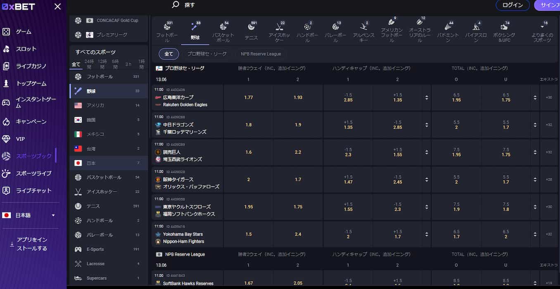The image size is (560, 289).
Task: Select the 12時間 time filter tab
Action: point(102,64)
